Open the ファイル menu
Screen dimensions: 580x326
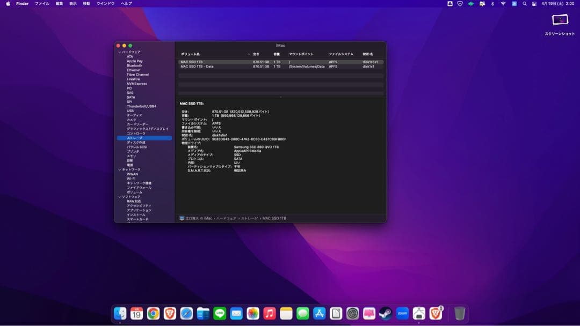click(x=42, y=4)
